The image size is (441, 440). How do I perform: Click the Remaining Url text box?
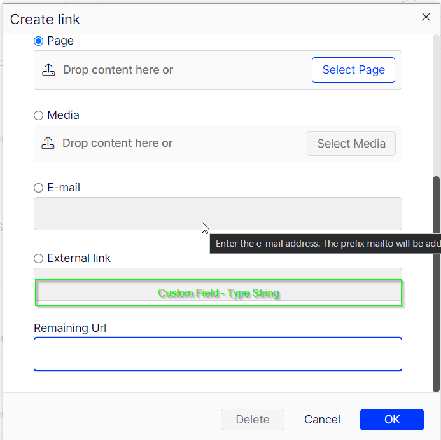click(218, 354)
